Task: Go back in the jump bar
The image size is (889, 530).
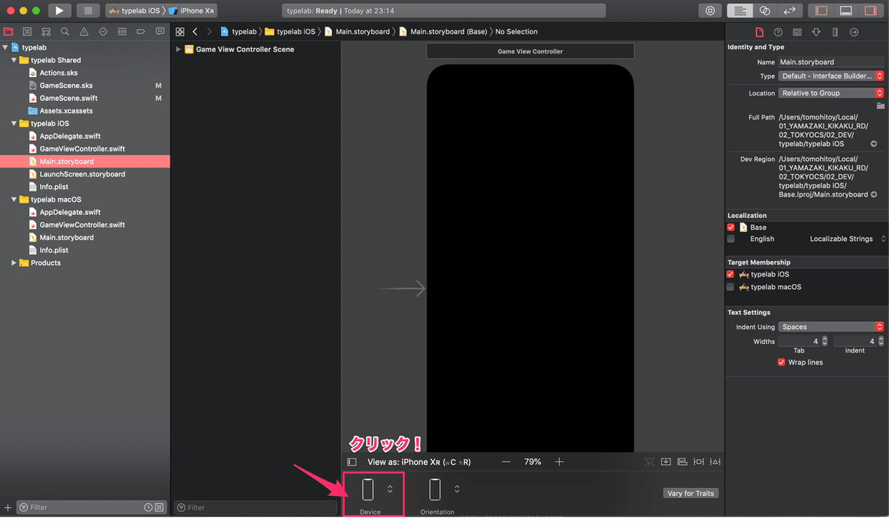Action: pyautogui.click(x=195, y=32)
